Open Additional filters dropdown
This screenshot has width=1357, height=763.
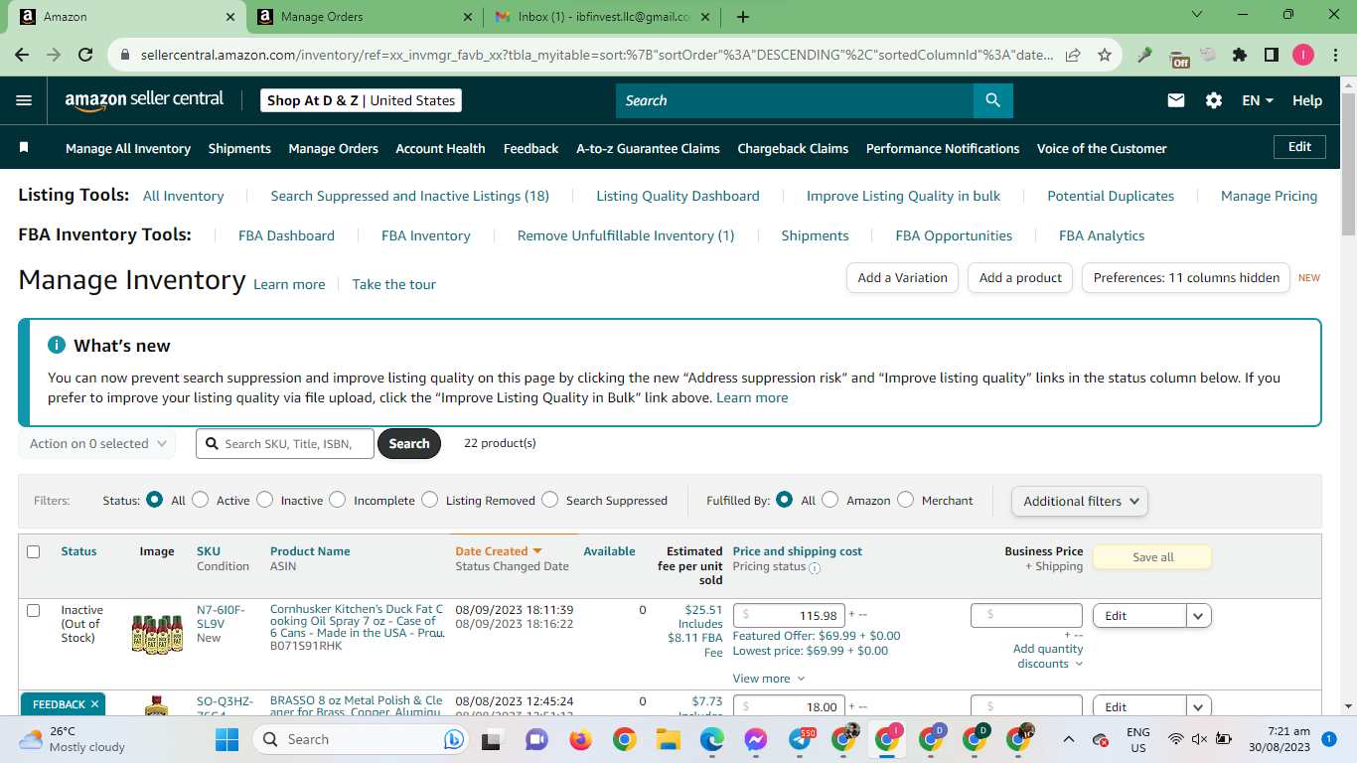tap(1080, 501)
